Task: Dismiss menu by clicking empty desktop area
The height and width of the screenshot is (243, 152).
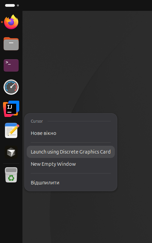Action: (93, 62)
